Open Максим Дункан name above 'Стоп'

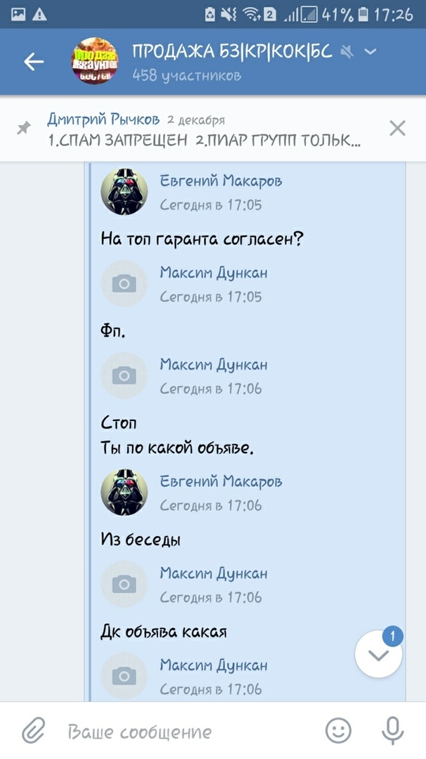pyautogui.click(x=214, y=365)
